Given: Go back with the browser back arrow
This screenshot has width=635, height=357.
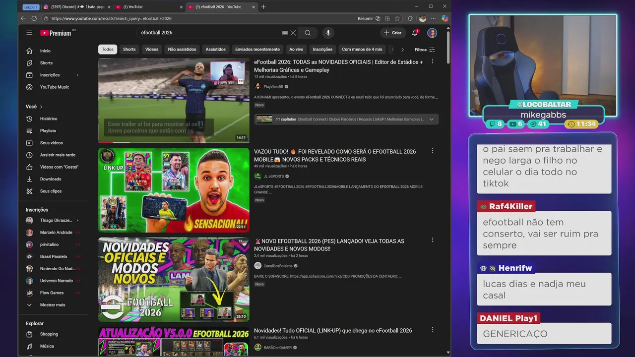Looking at the screenshot, I should [23, 18].
